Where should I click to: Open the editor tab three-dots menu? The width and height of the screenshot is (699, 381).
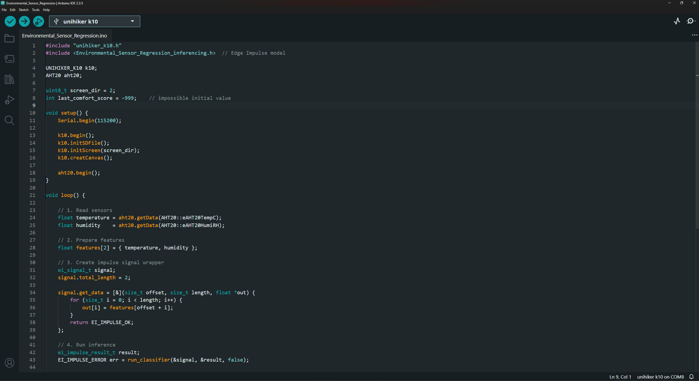[695, 35]
